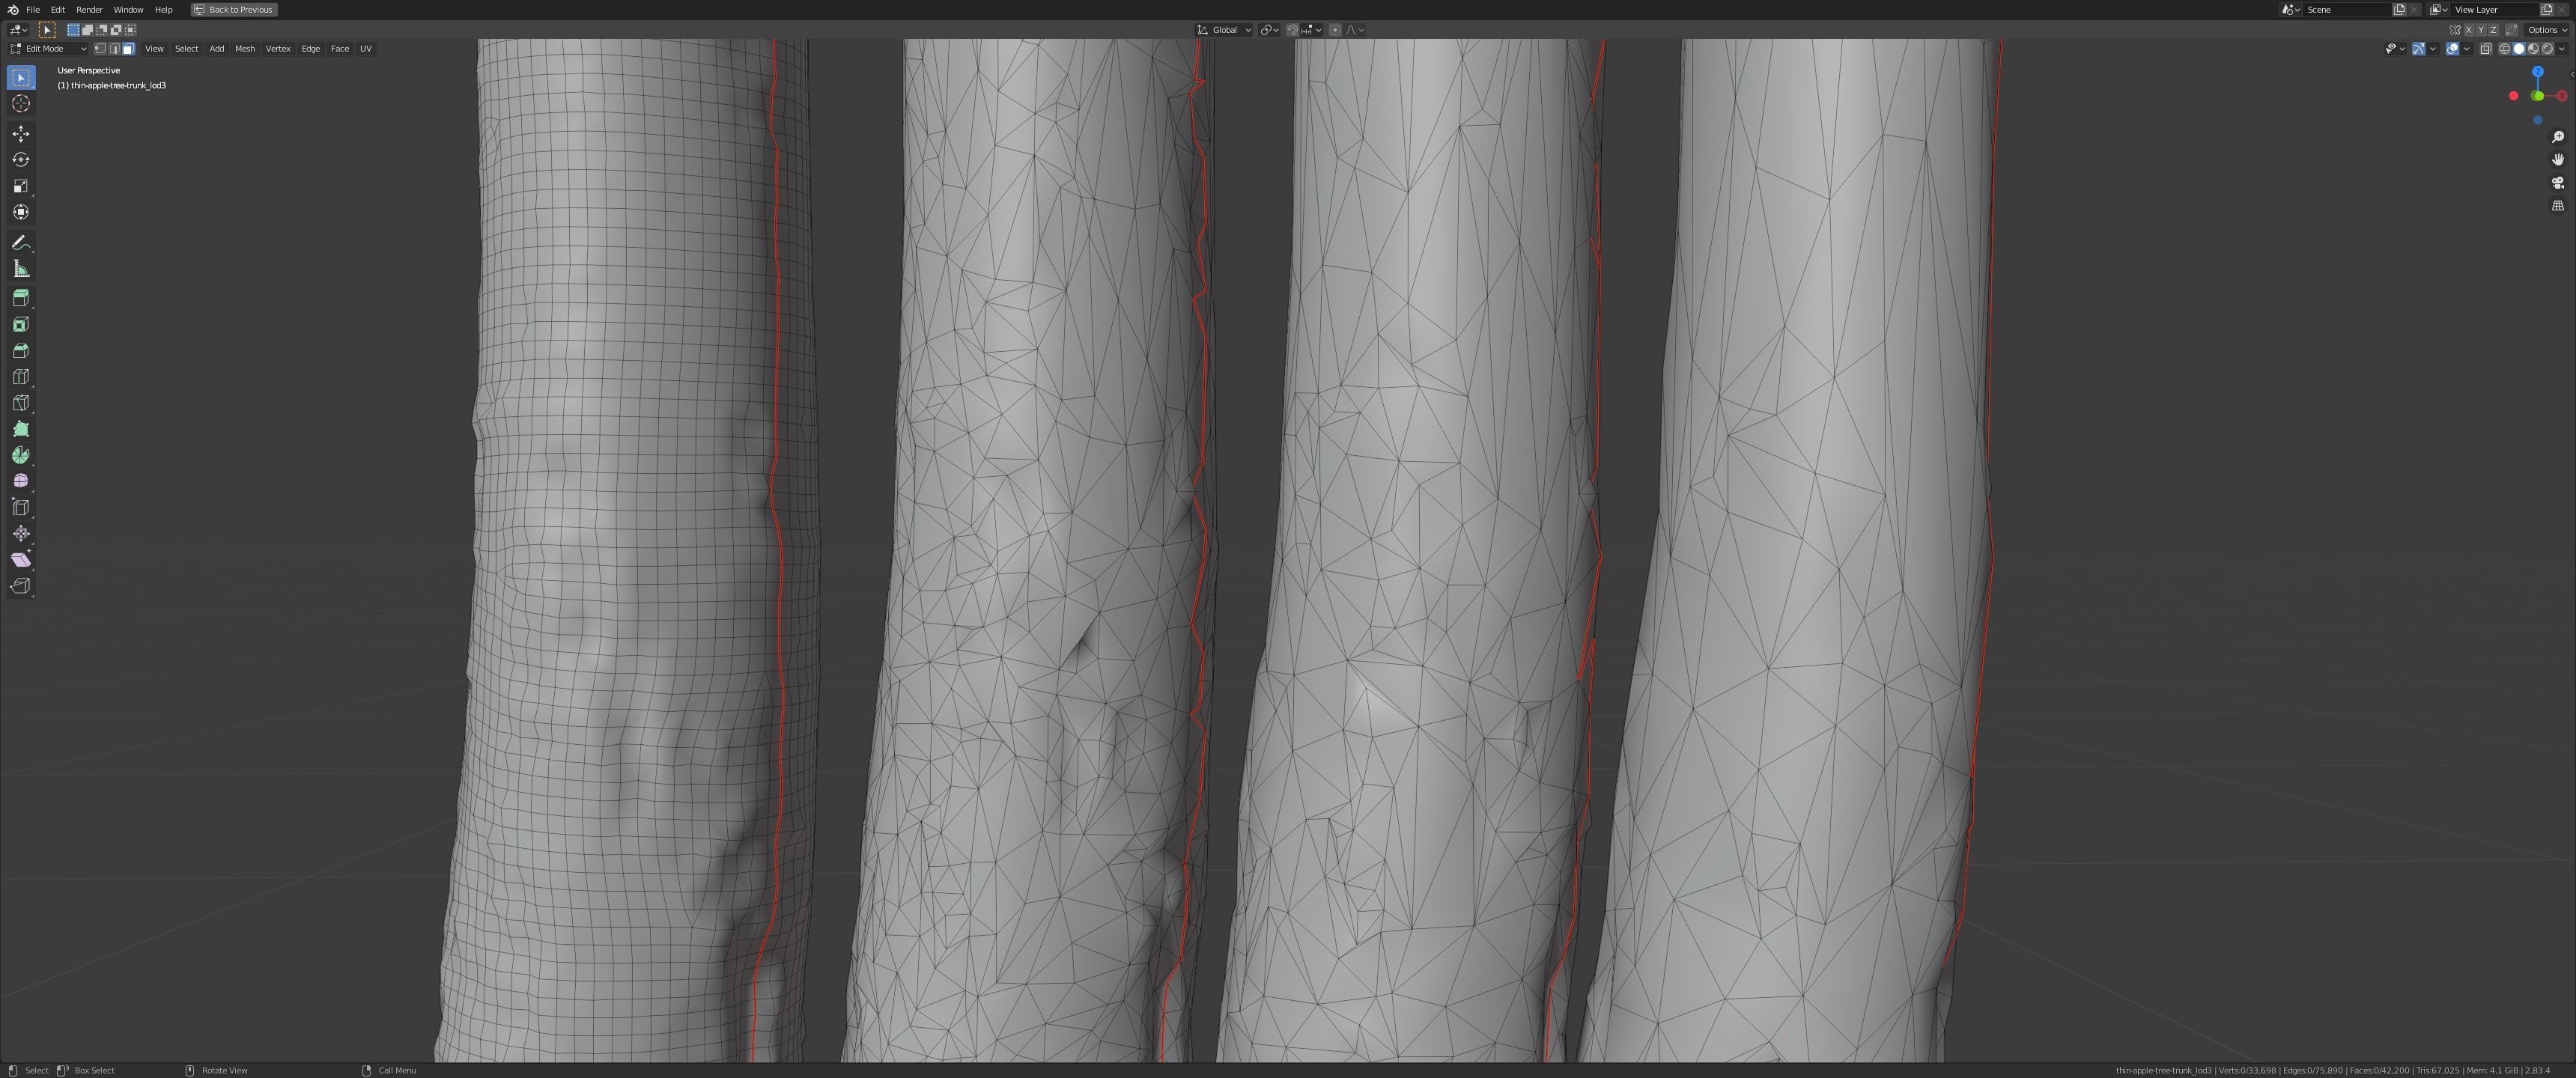Open the File menu
The width and height of the screenshot is (2576, 1078).
(x=33, y=9)
